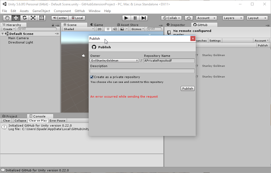The width and height of the screenshot is (271, 173).
Task: Select the Scale tool
Action: pyautogui.click(x=33, y=18)
